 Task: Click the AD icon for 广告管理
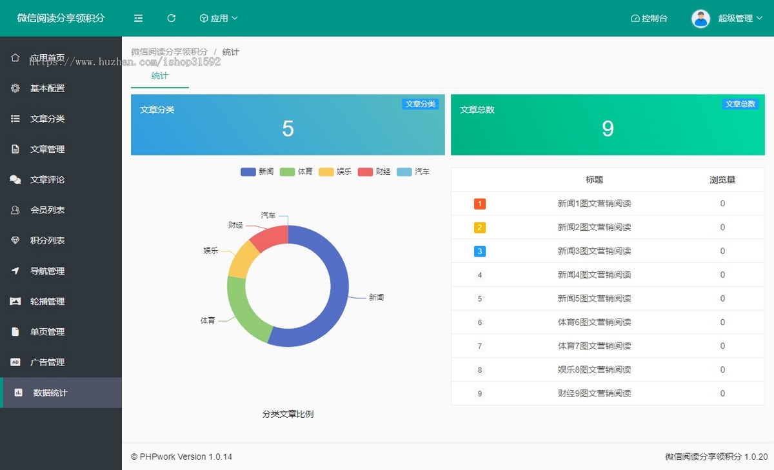click(x=15, y=362)
